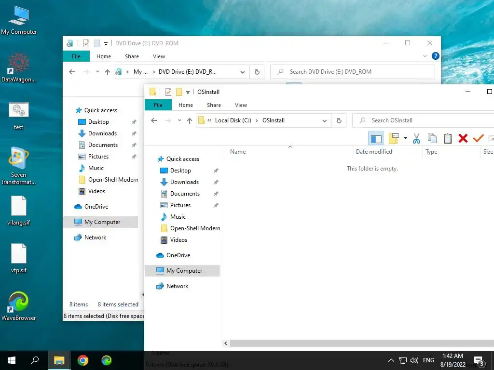
Task: Click the orange checkmark Properties icon
Action: point(478,138)
